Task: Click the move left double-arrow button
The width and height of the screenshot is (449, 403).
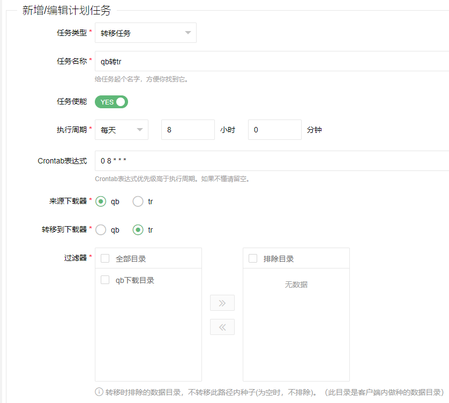Action: tap(222, 327)
